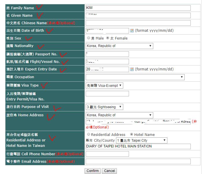Viewport: 202px width, 174px height.
Task: Select the Female radio button
Action: click(x=108, y=38)
